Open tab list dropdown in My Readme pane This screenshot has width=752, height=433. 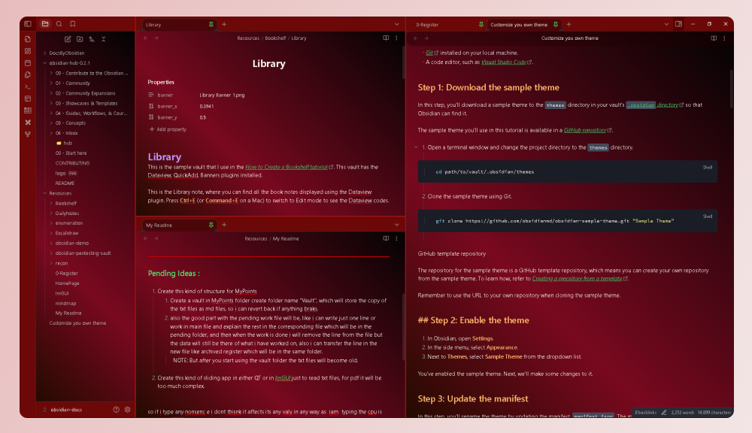(396, 225)
